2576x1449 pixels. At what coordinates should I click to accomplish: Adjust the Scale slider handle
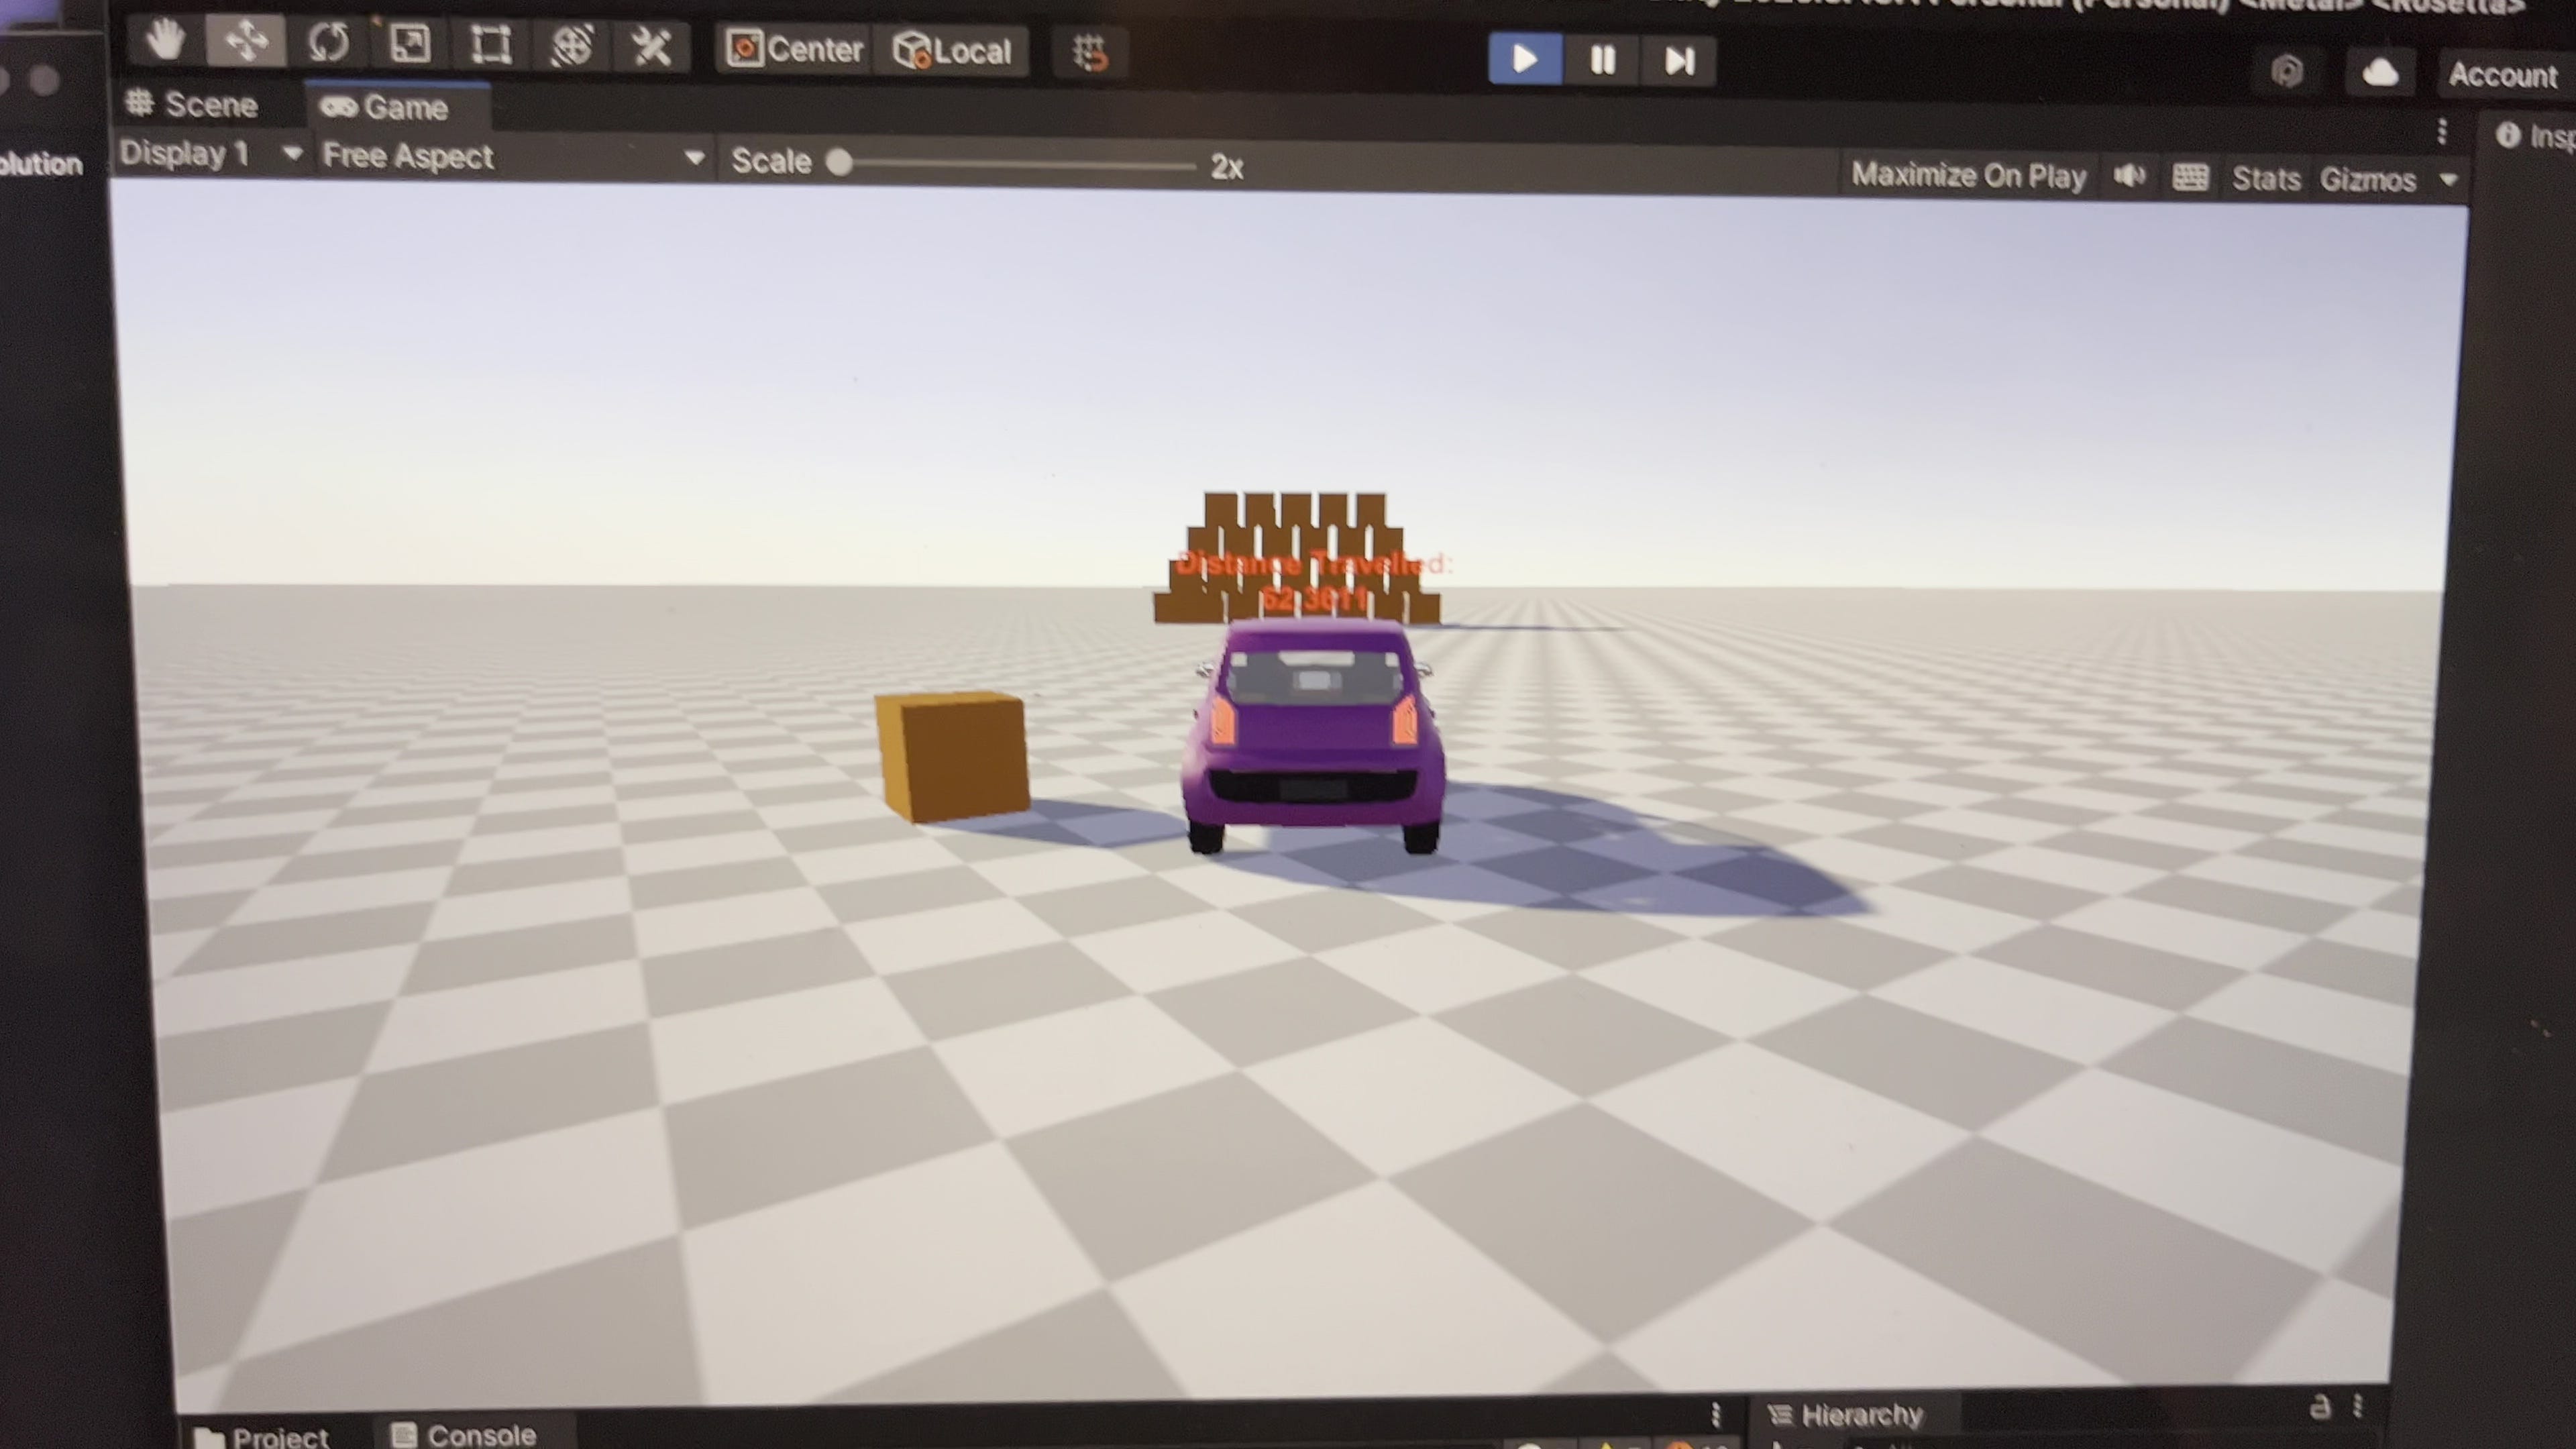click(x=839, y=162)
